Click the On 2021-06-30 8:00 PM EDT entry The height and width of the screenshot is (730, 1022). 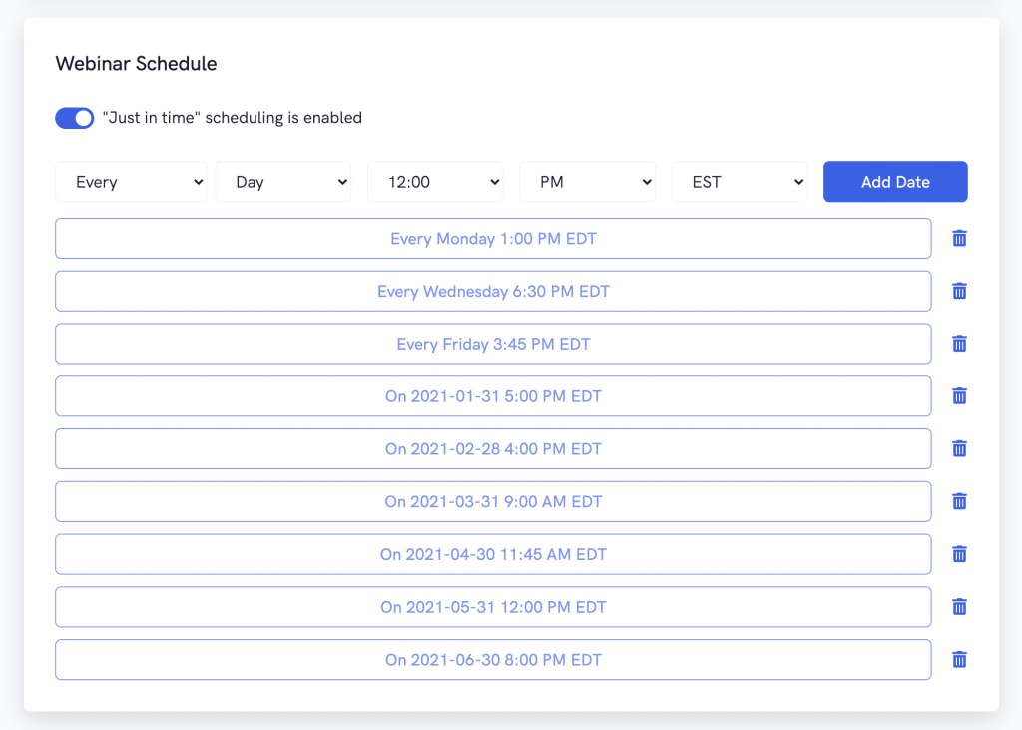(x=493, y=659)
